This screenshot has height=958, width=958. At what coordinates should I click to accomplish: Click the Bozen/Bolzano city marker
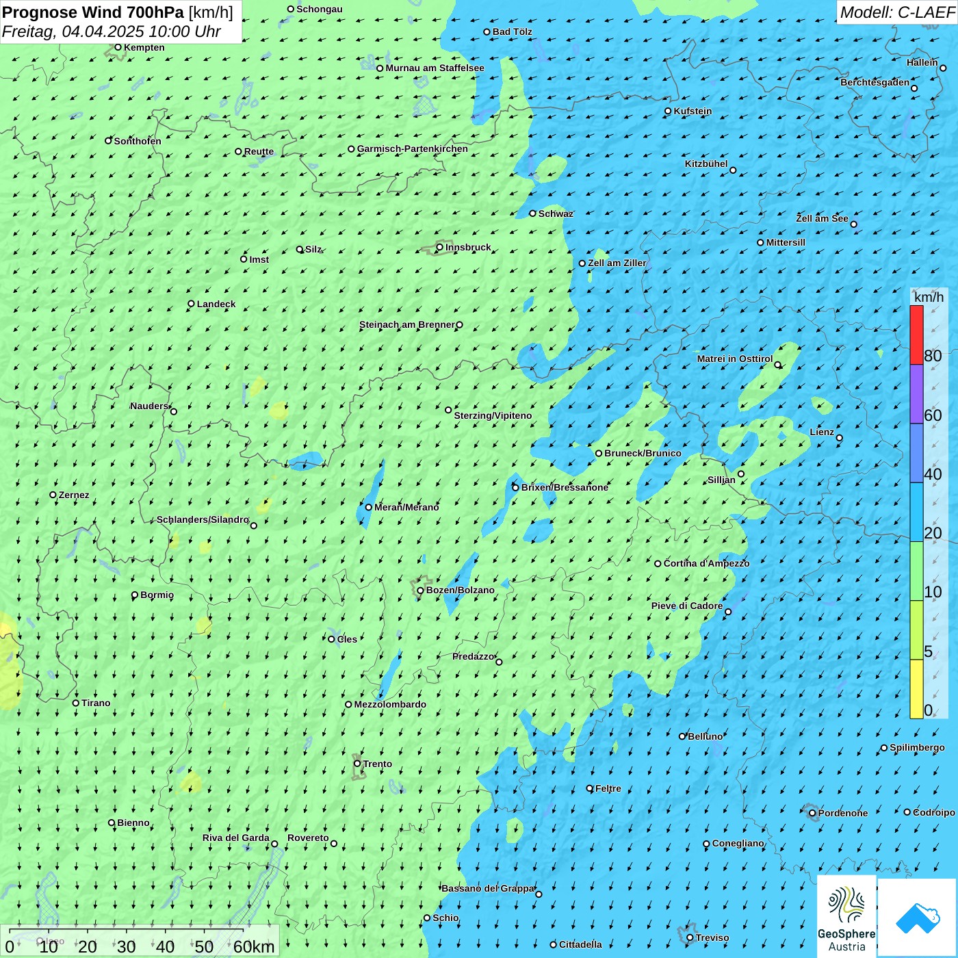(421, 591)
